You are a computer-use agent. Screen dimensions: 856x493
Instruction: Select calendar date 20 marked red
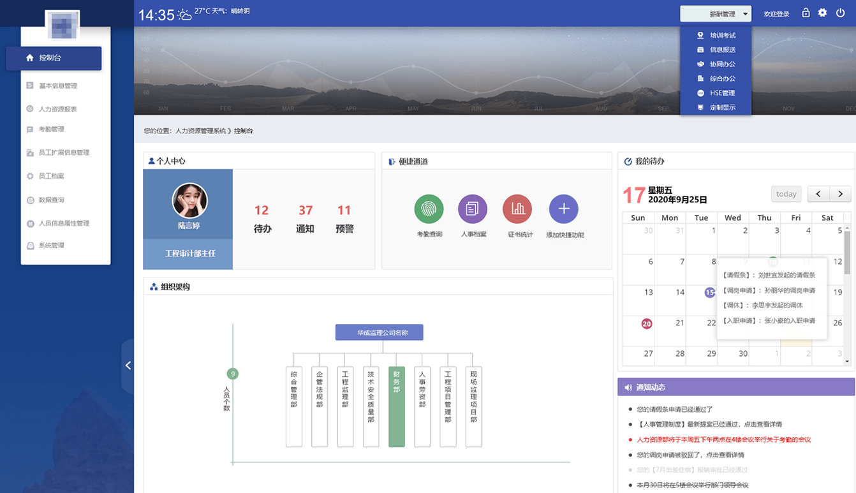click(x=646, y=323)
